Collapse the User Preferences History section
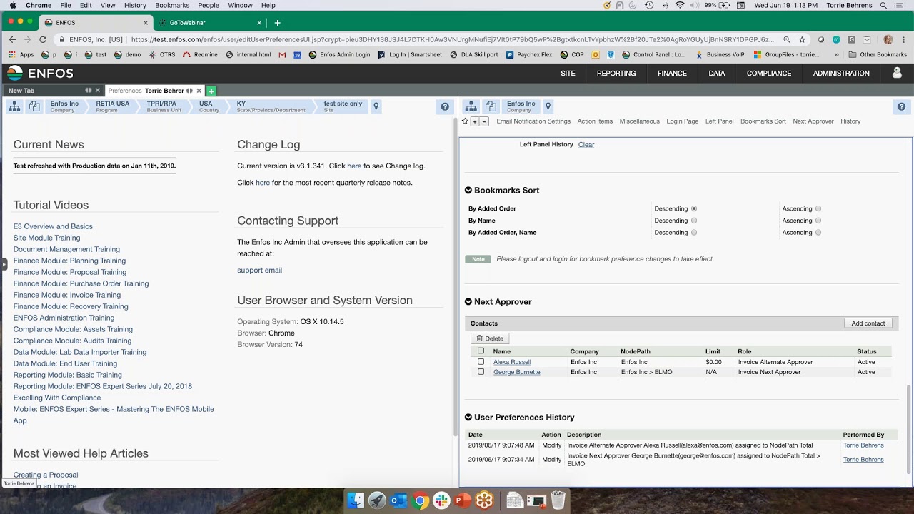This screenshot has width=914, height=514. point(468,418)
